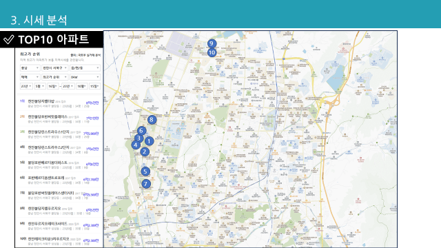This screenshot has width=441, height=248.
Task: Select first-ranked 천안불당지웰더샵 listing
Action: 59,103
